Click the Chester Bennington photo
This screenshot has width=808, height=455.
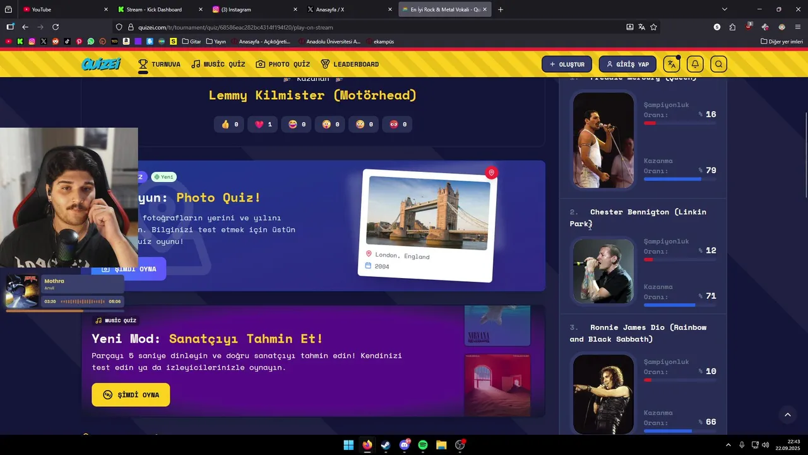pyautogui.click(x=603, y=270)
